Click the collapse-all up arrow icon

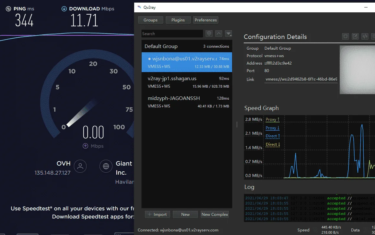(219, 33)
